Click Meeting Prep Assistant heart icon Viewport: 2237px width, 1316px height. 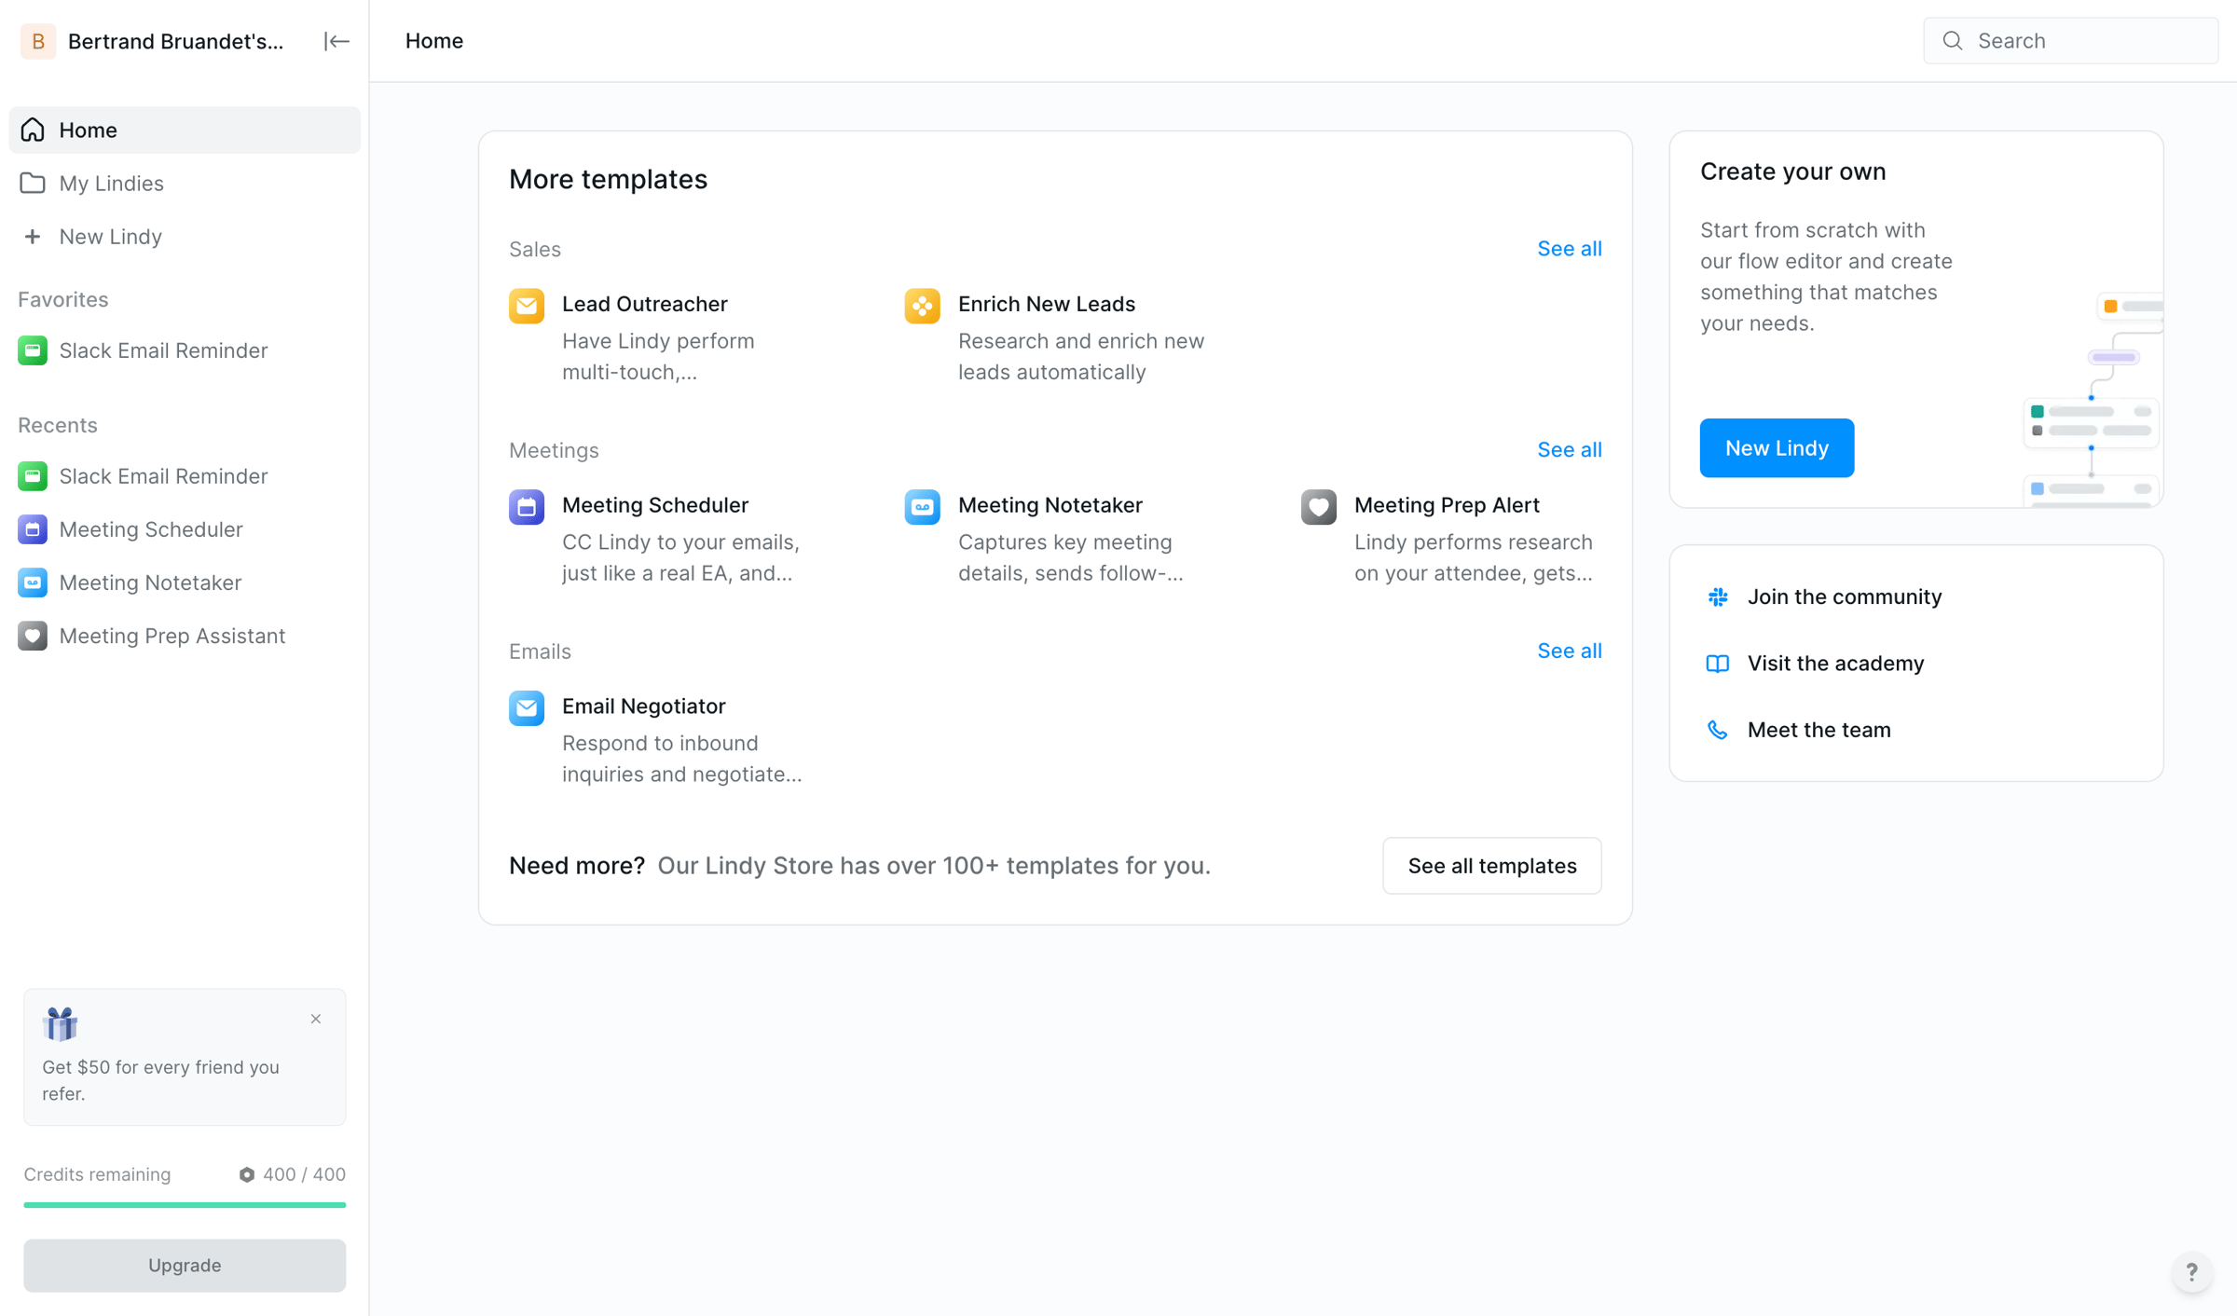pyautogui.click(x=33, y=636)
